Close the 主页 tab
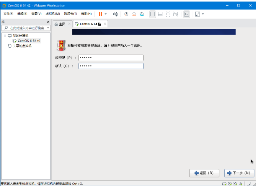The image size is (256, 186). pos(69,24)
